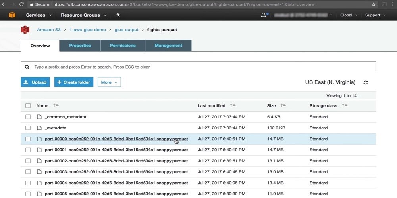Viewport: 397px width, 198px height.
Task: Refresh the object list with refresh icon
Action: 366,82
